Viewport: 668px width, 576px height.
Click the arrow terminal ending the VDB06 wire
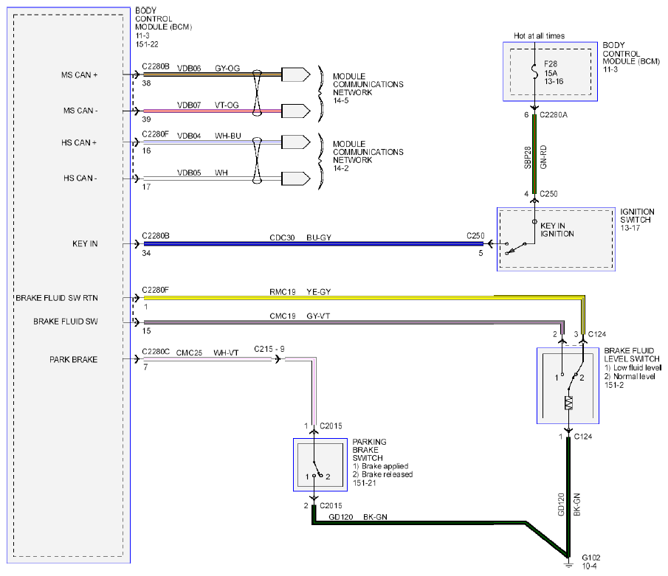296,74
